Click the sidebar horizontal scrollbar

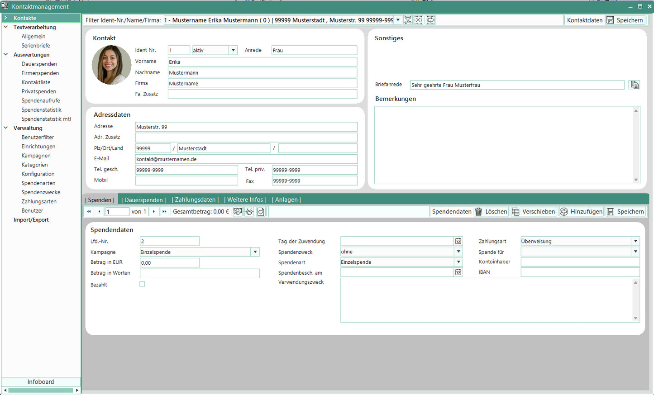(41, 390)
